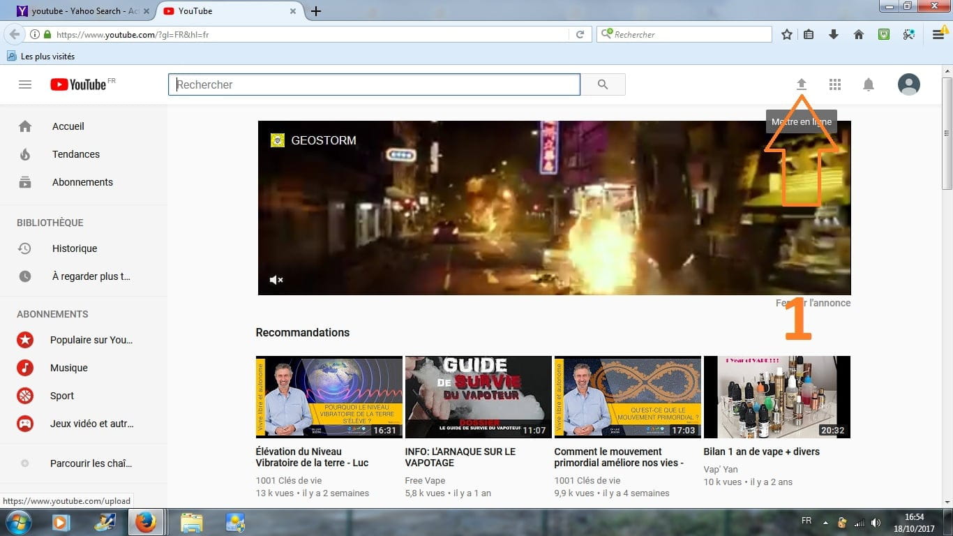Open Bilan 1 an de vape thumbnail

[x=777, y=397]
